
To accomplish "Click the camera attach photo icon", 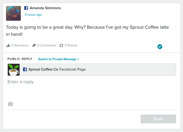I will coord(10,104).
